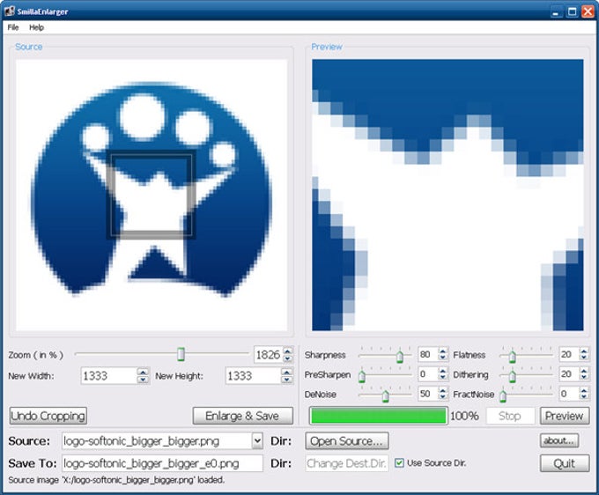The width and height of the screenshot is (599, 495).
Task: Click the Enlarge & Save button
Action: coord(242,416)
